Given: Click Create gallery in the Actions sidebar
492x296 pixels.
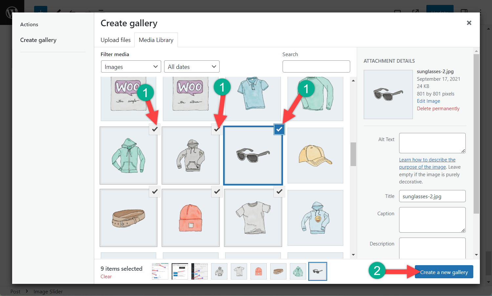Looking at the screenshot, I should click(x=38, y=40).
